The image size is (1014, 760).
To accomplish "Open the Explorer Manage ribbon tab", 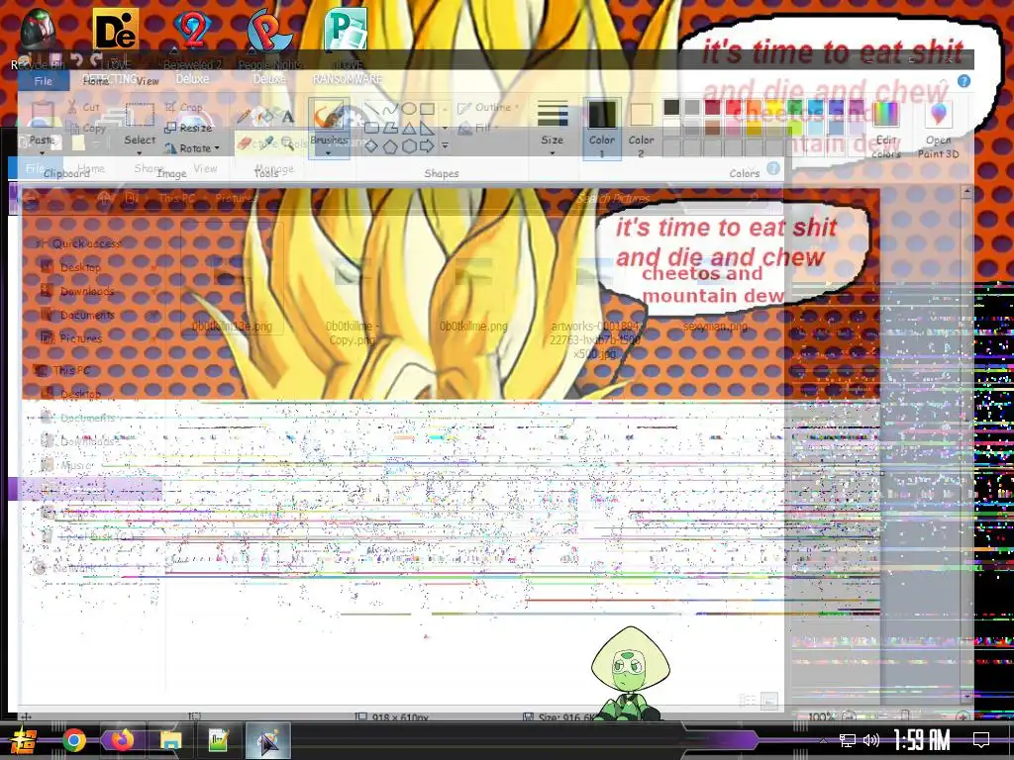I will [x=275, y=168].
